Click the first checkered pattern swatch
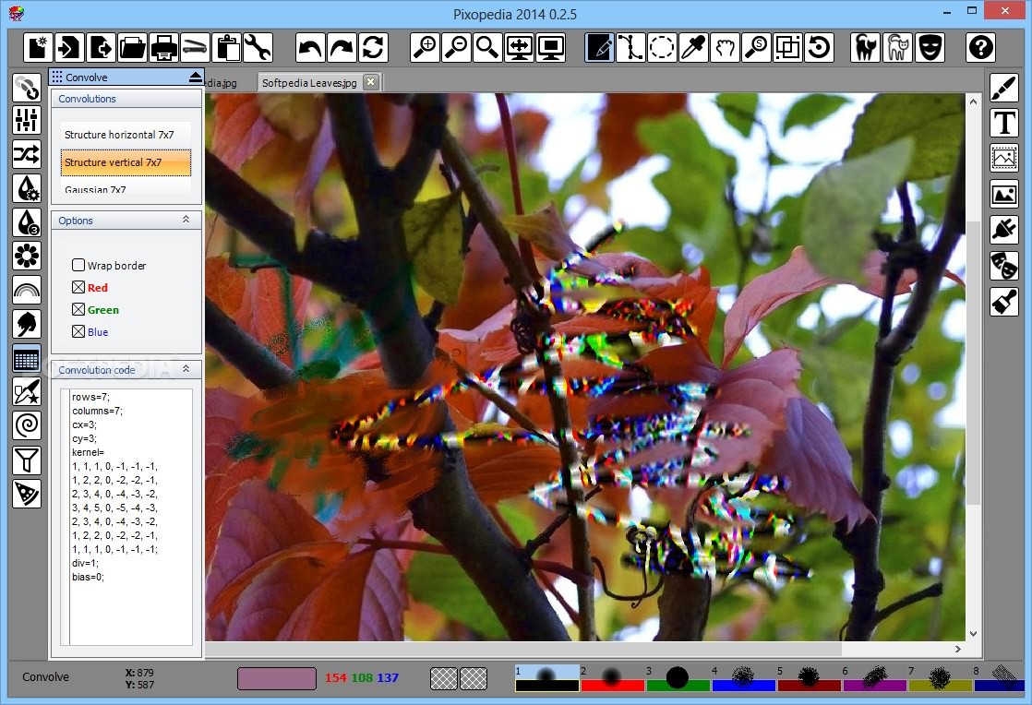The image size is (1032, 705). (444, 678)
